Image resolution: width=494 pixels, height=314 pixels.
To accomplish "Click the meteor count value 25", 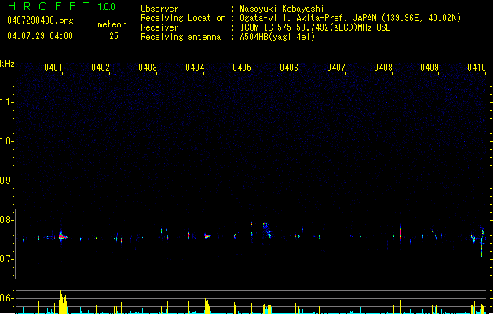I will click(x=114, y=36).
